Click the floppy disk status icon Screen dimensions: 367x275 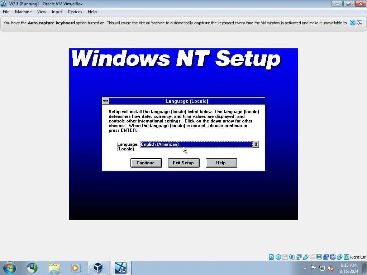285,257
